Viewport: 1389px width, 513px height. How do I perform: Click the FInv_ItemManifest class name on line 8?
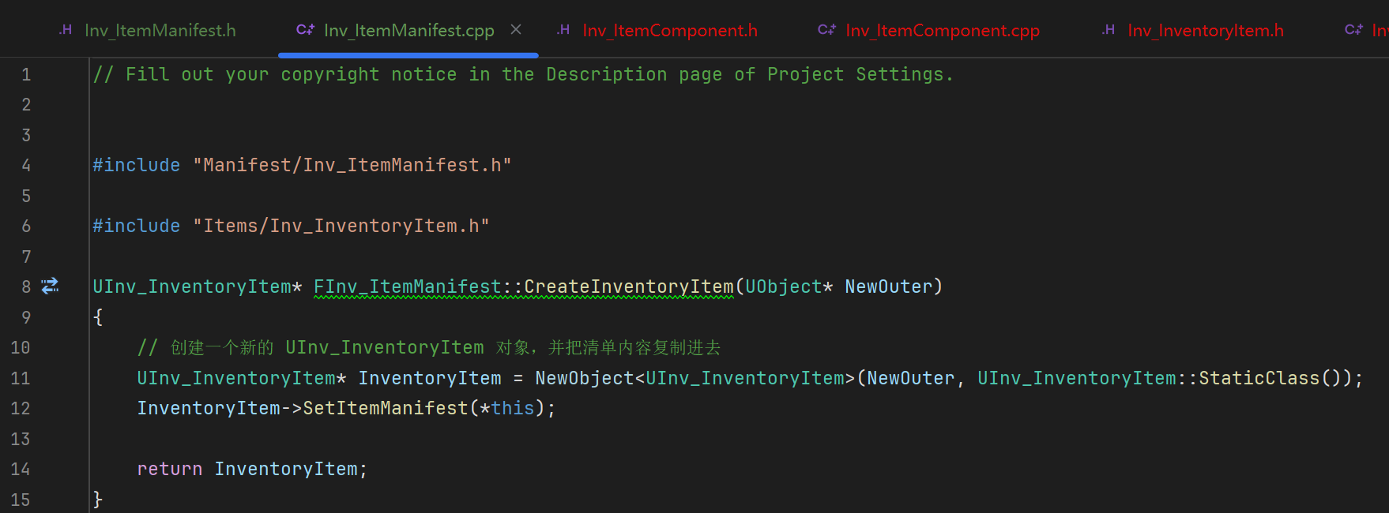pos(408,286)
